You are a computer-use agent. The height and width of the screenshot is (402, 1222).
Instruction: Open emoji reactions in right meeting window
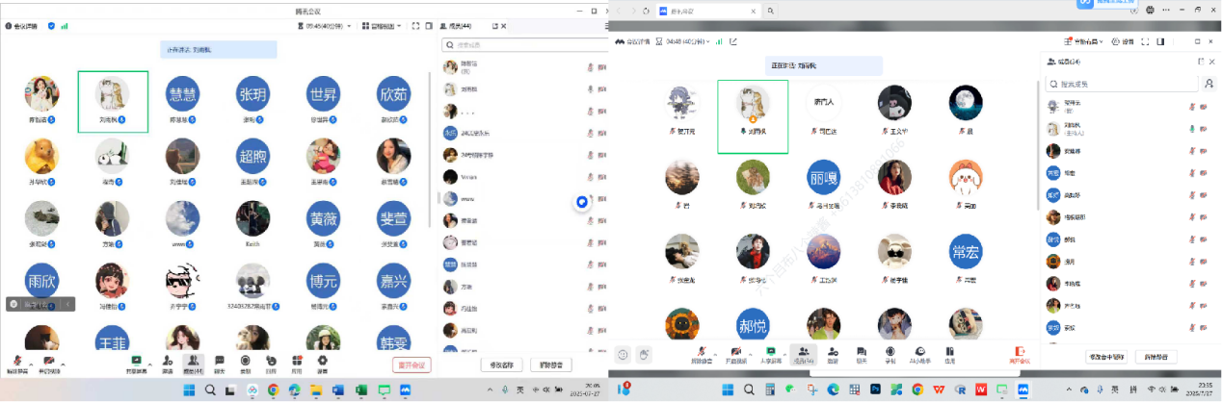(623, 355)
